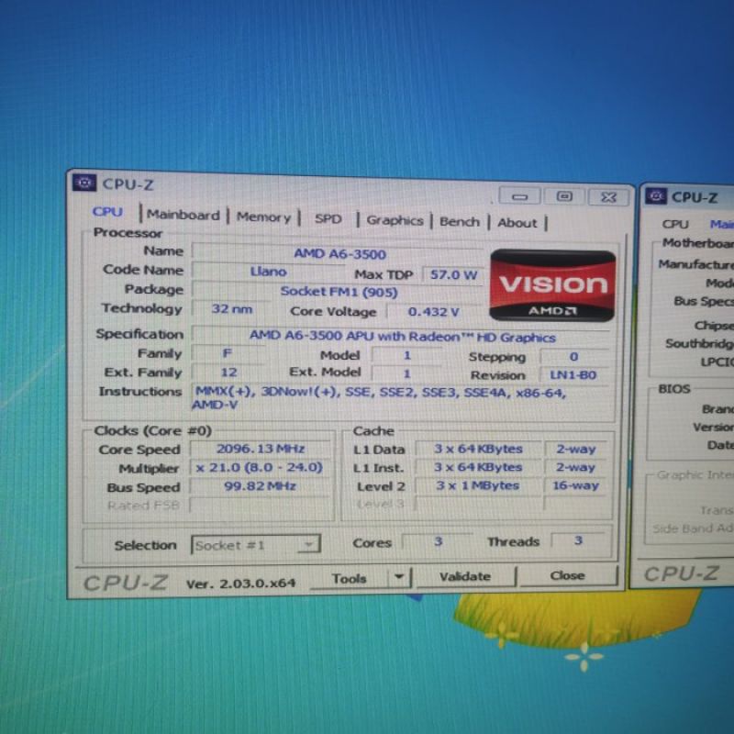Click the Multiplier x 21.0 (8.0 - 24.0) value
The height and width of the screenshot is (734, 734).
261,467
